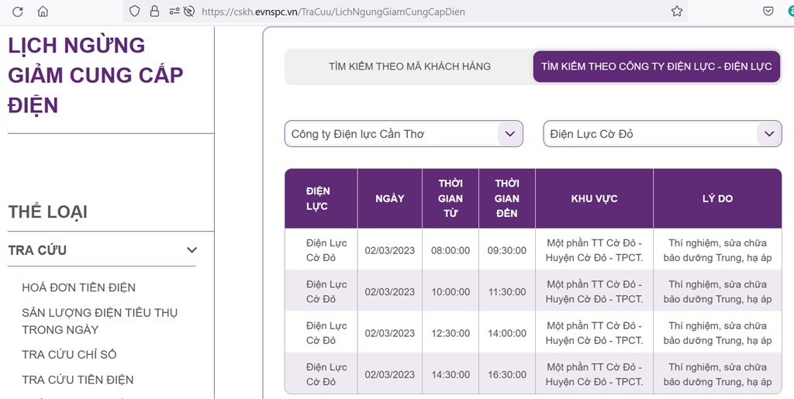The image size is (794, 399).
Task: Open the Điện Lực Cờ Đỏ dropdown
Action: [662, 134]
